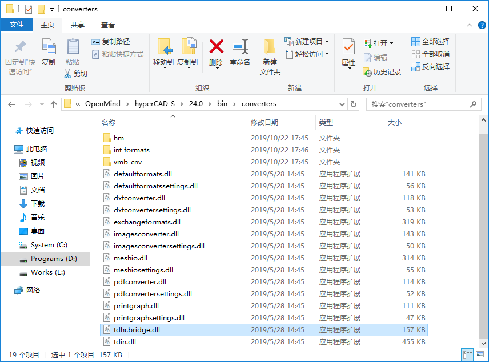Expand the address bar history dropdown
The height and width of the screenshot is (362, 489).
(x=342, y=104)
